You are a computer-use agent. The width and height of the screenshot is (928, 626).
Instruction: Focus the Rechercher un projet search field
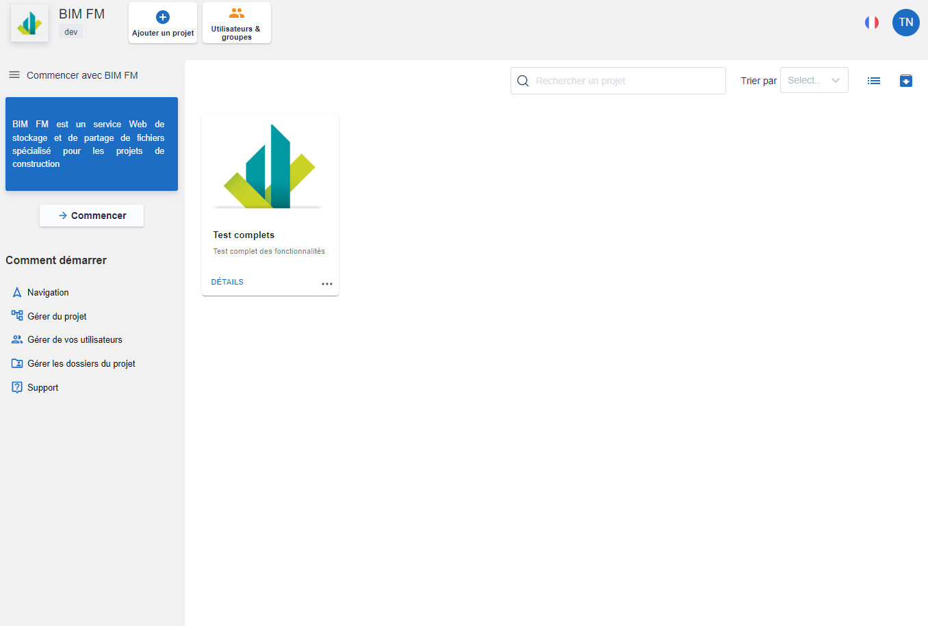tap(626, 81)
